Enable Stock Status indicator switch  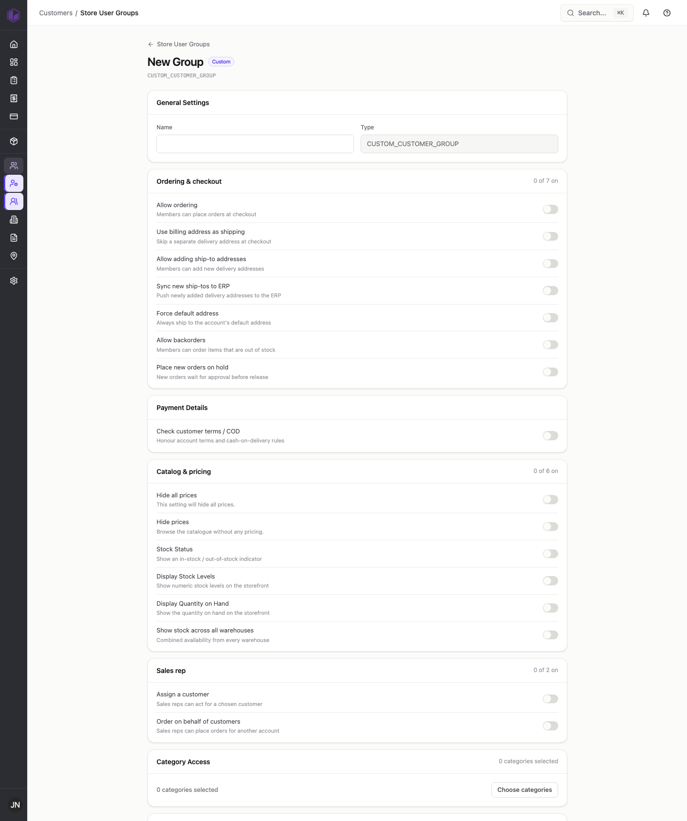pyautogui.click(x=551, y=554)
